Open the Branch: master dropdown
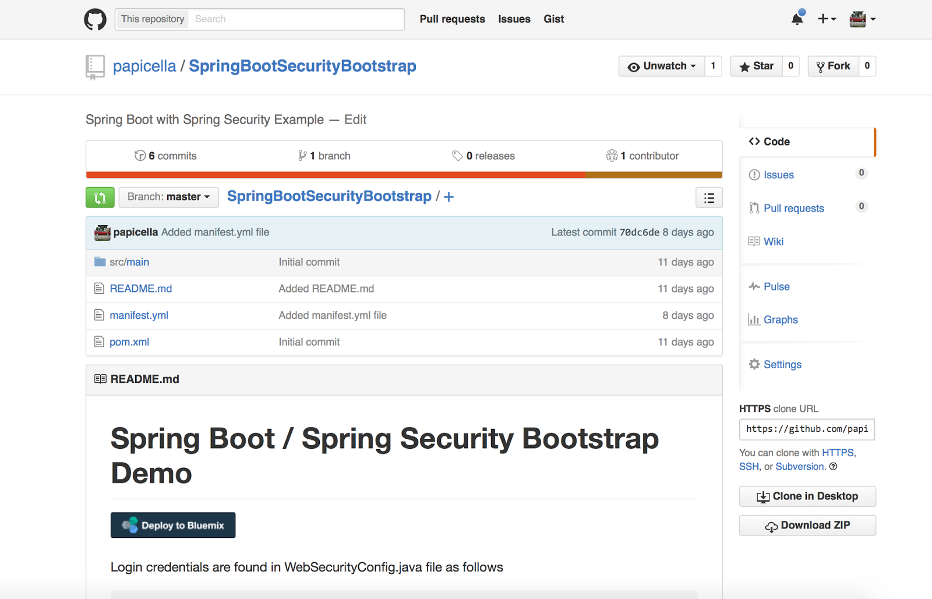This screenshot has width=932, height=599. tap(169, 197)
